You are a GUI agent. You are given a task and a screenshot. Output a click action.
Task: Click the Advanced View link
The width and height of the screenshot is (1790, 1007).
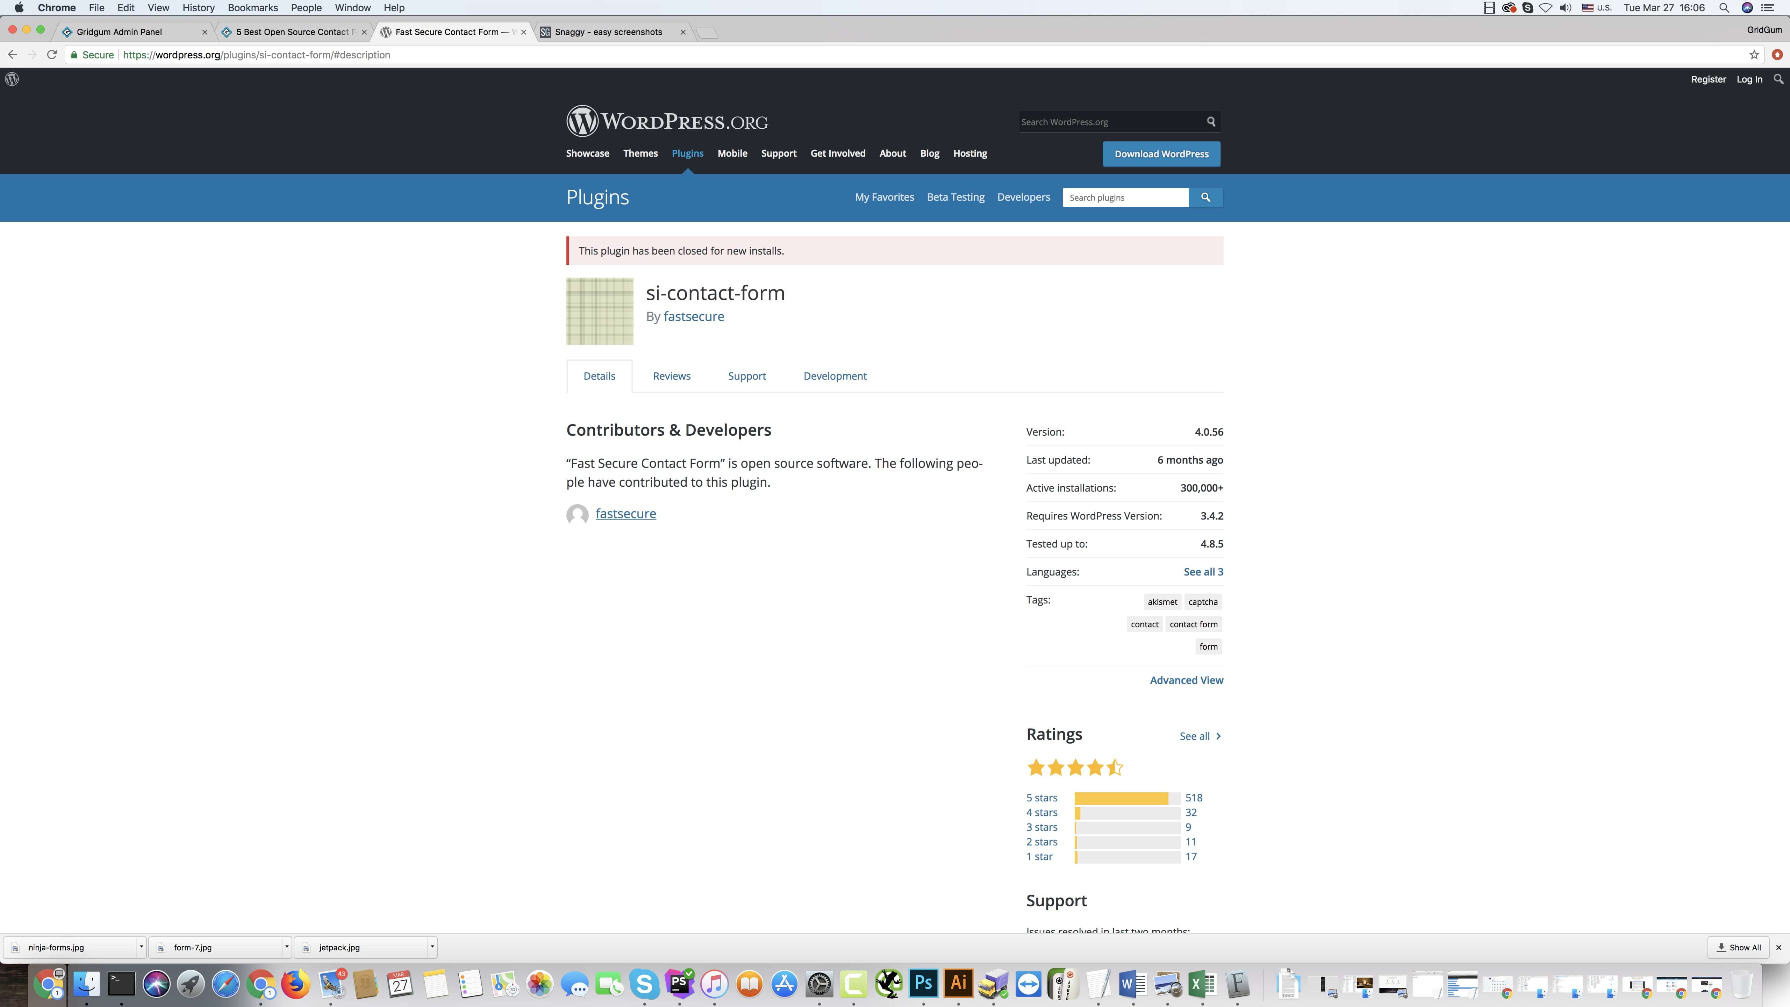click(x=1186, y=680)
